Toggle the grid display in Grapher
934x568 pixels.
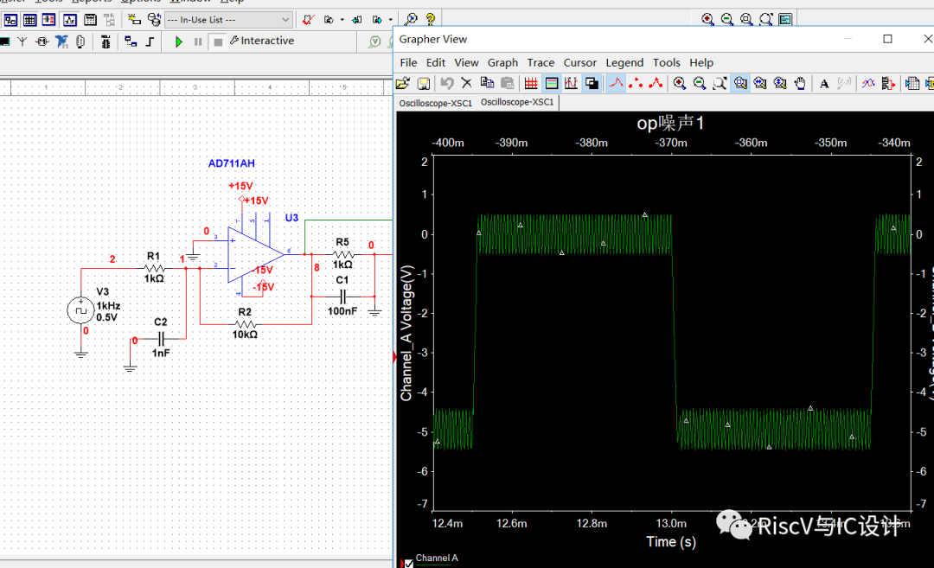tap(531, 83)
